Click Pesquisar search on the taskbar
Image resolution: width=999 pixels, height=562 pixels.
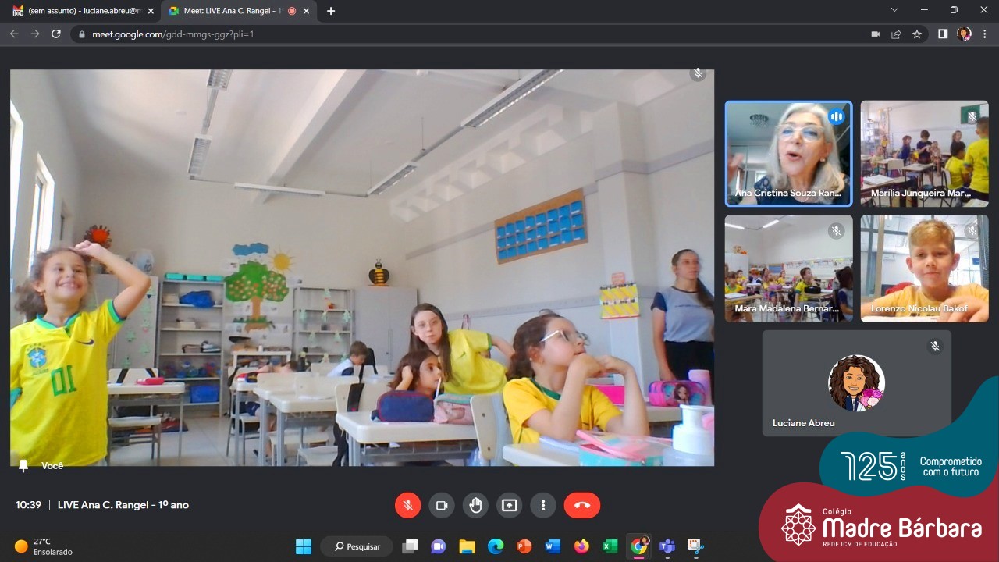357,546
